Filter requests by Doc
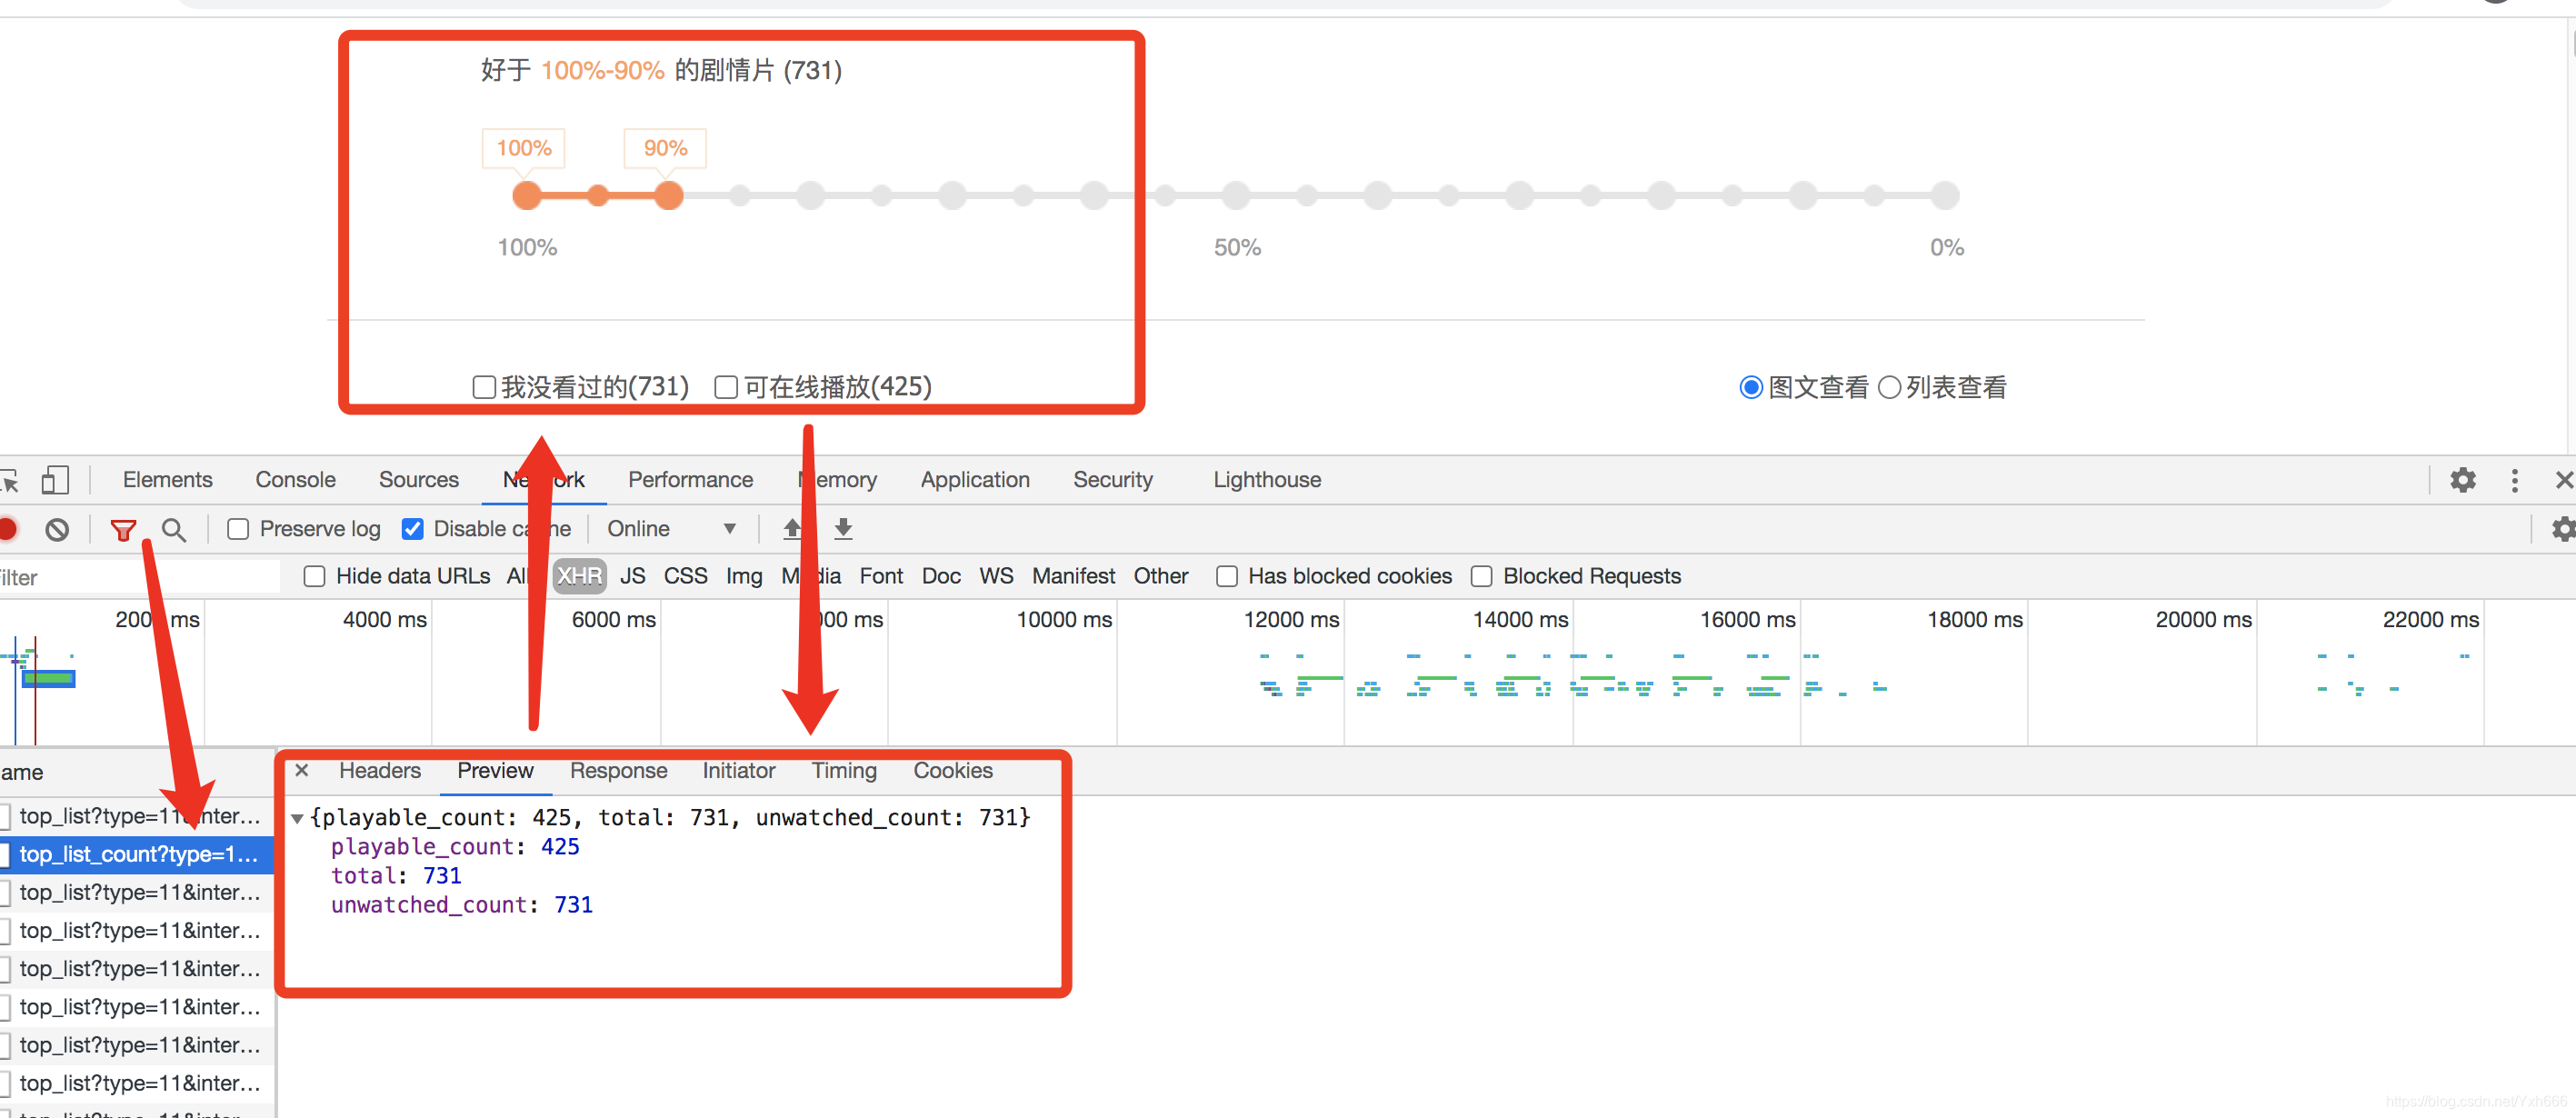The image size is (2576, 1118). 940,576
